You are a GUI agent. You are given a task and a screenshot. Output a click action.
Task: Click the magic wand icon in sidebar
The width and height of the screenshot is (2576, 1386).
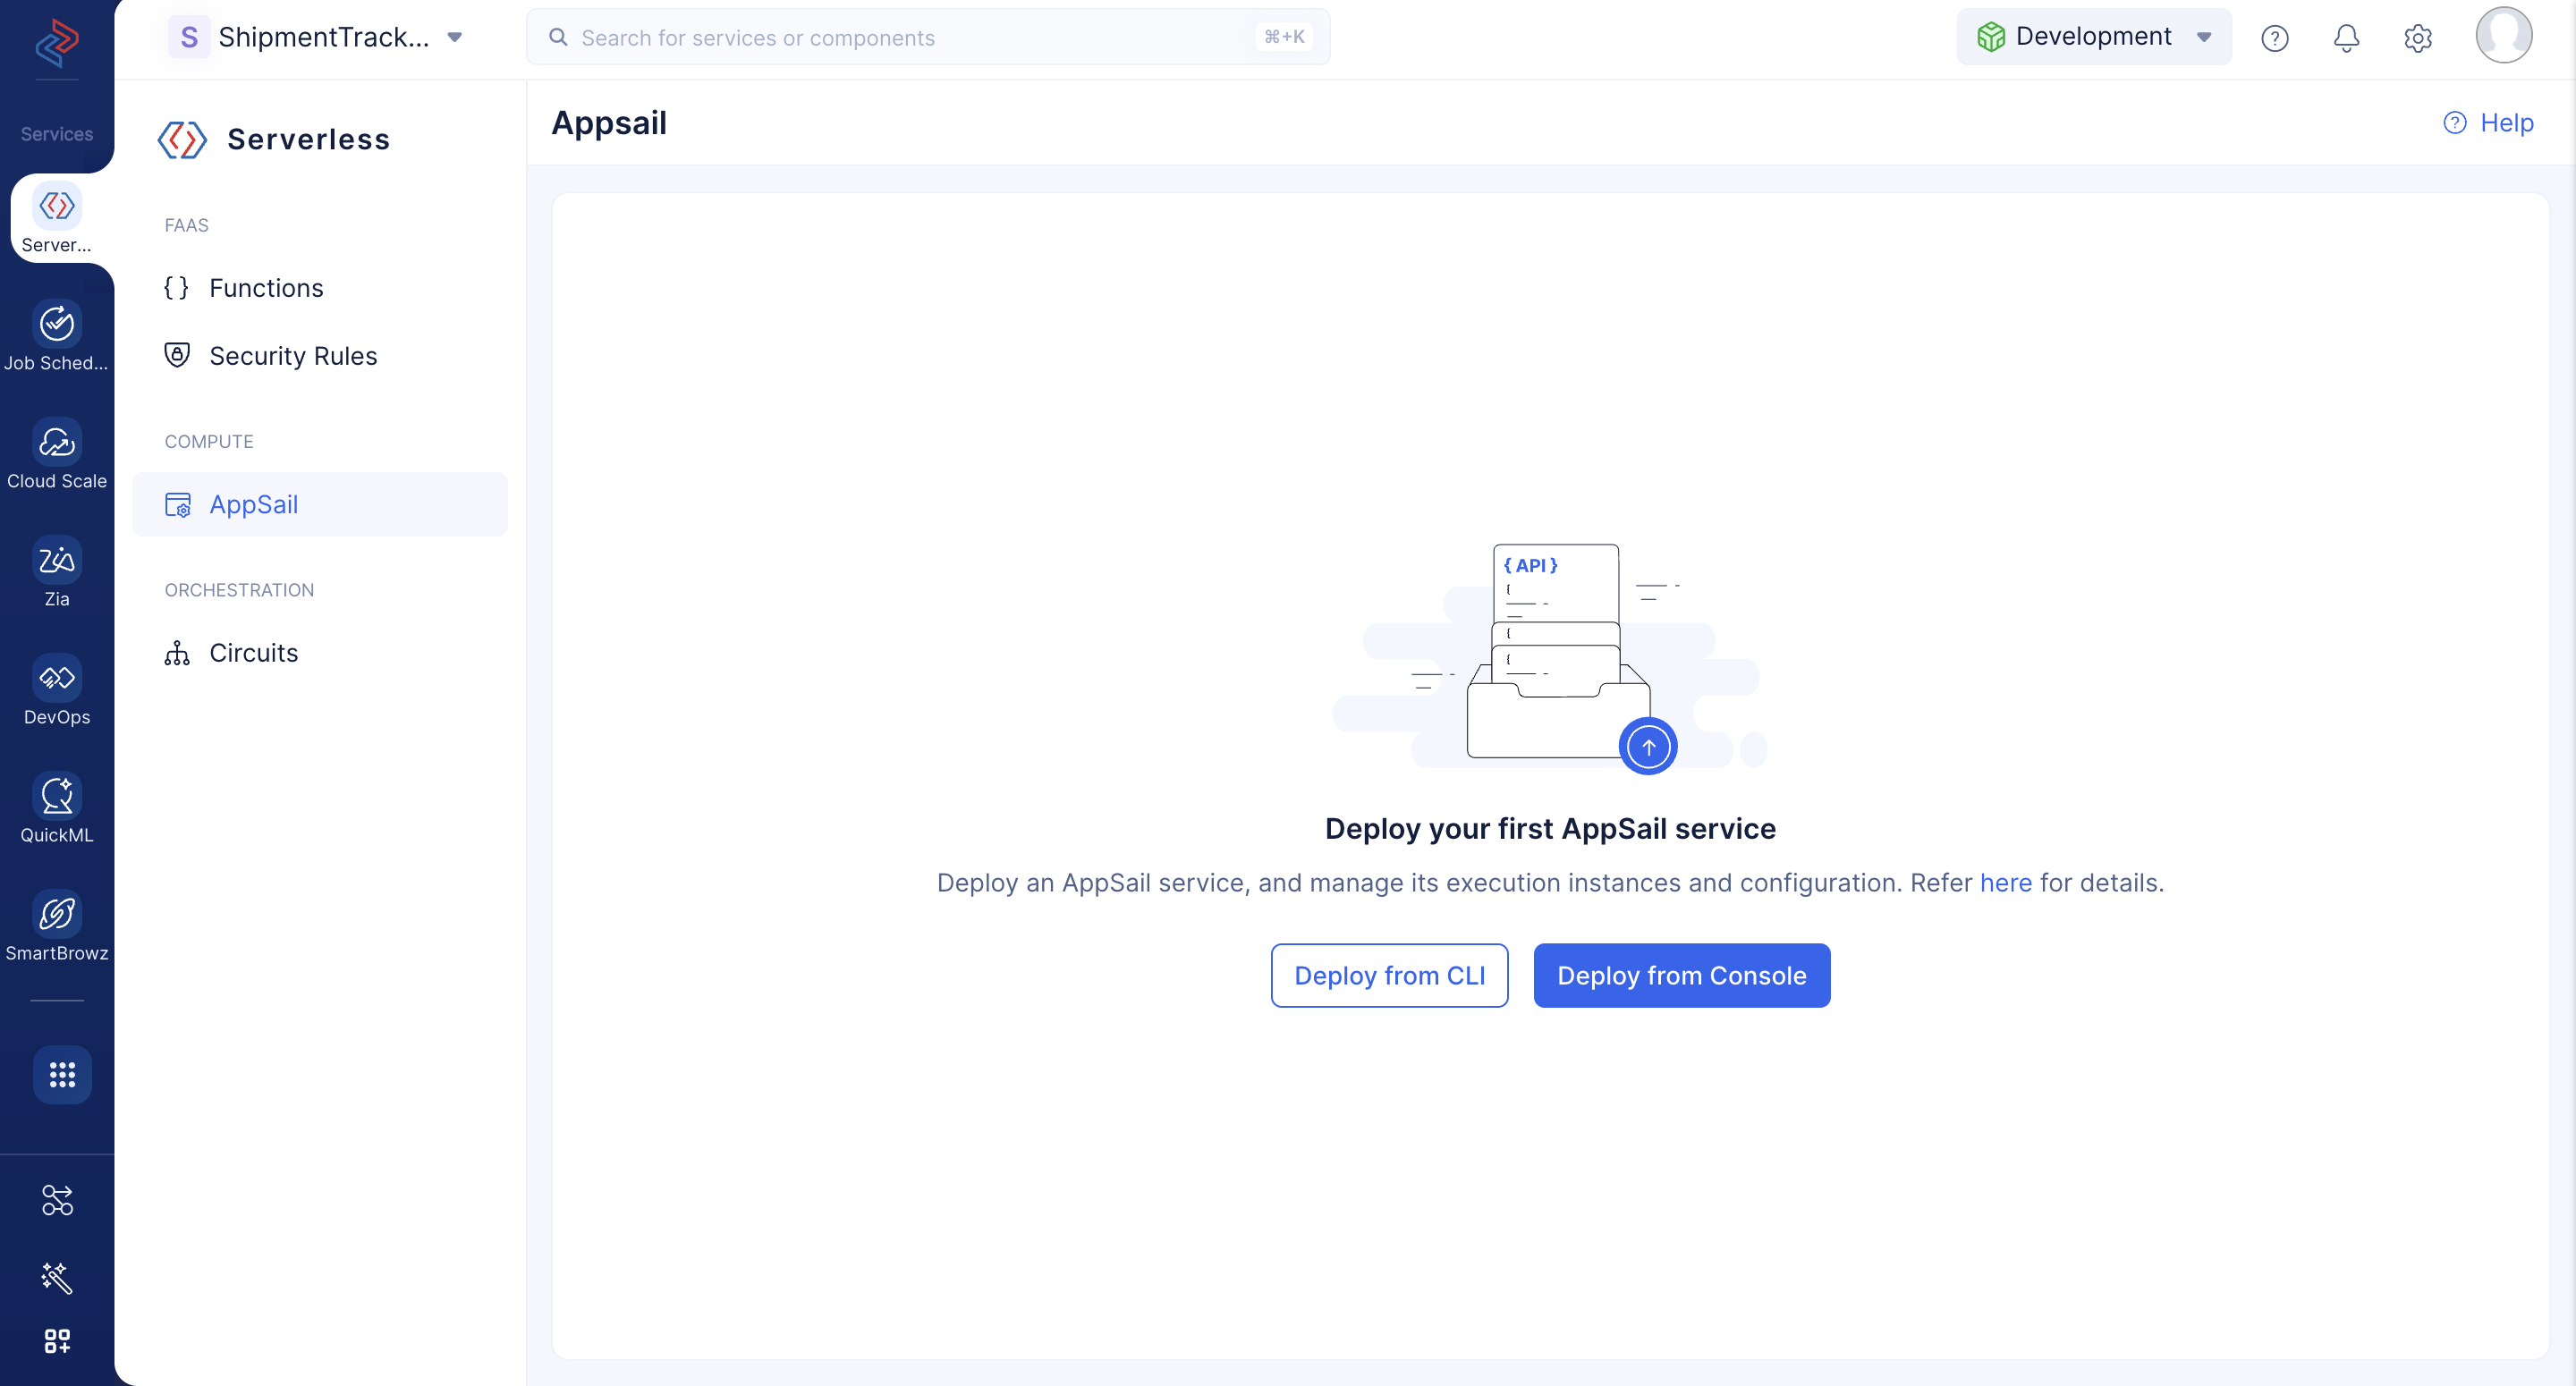pos(57,1277)
